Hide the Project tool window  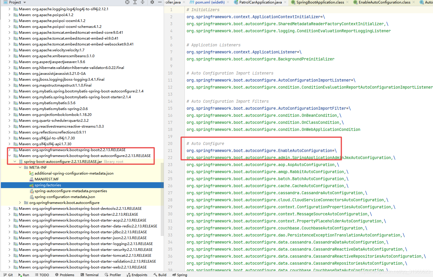click(160, 2)
